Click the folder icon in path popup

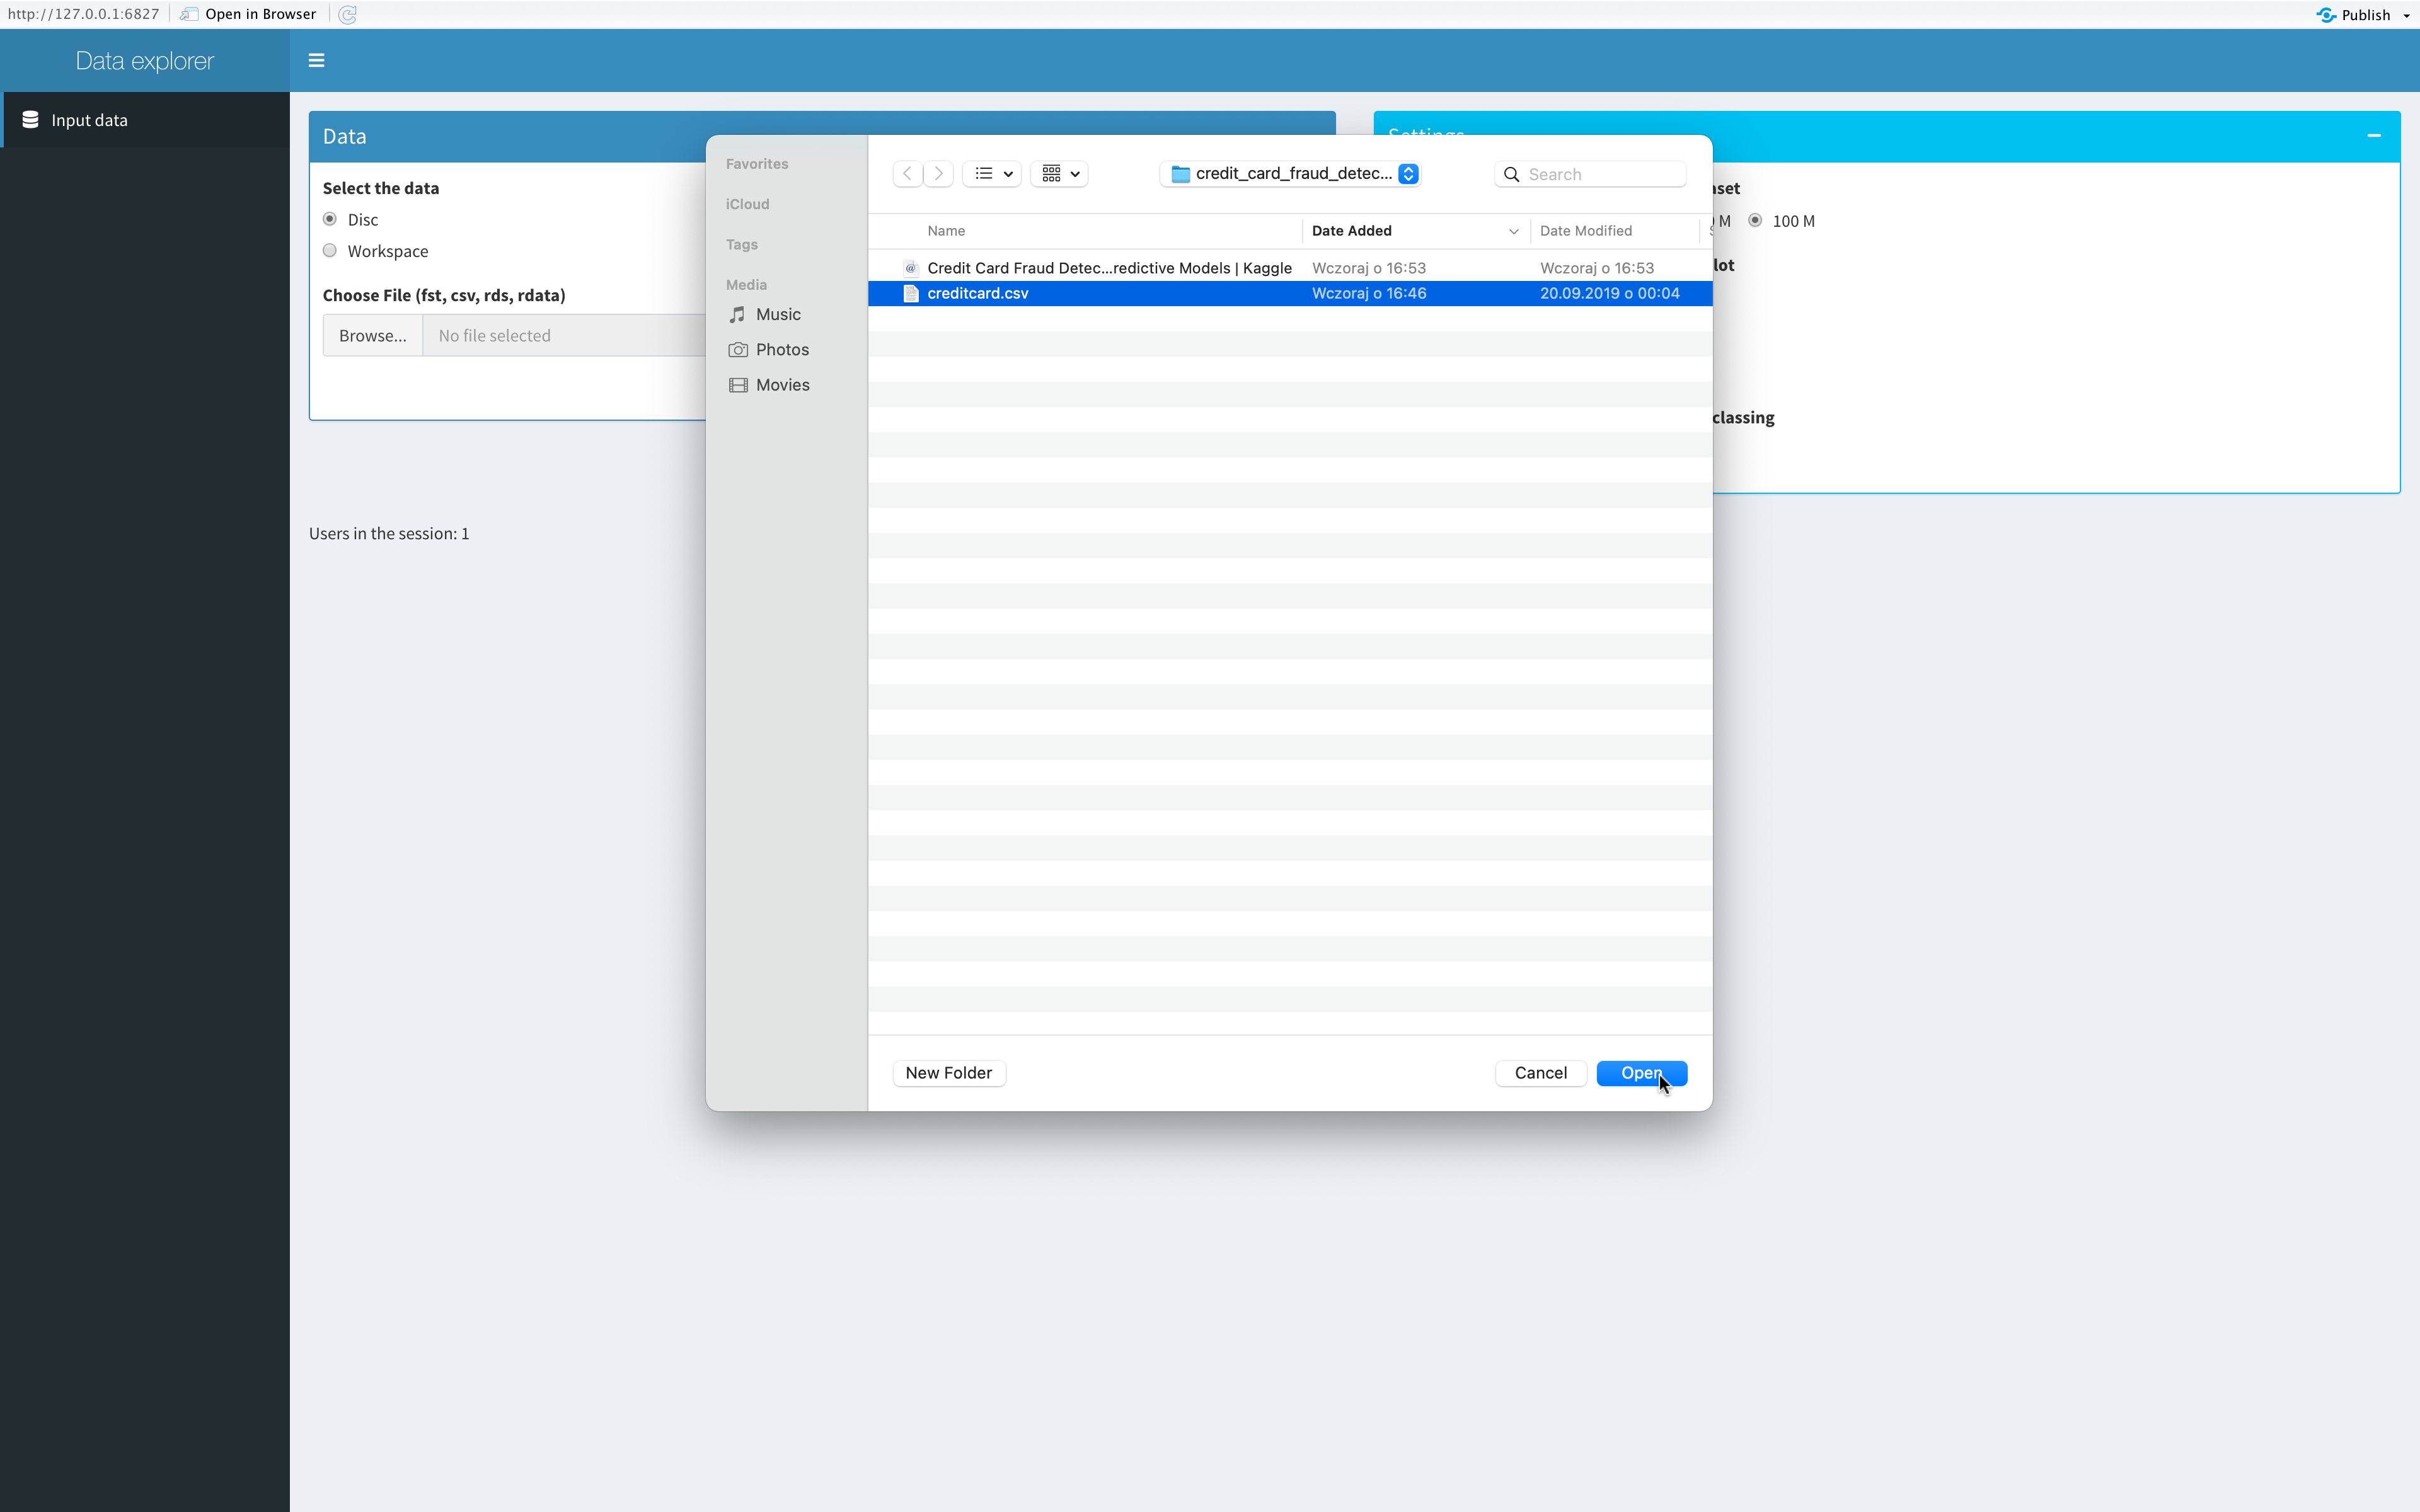1180,174
